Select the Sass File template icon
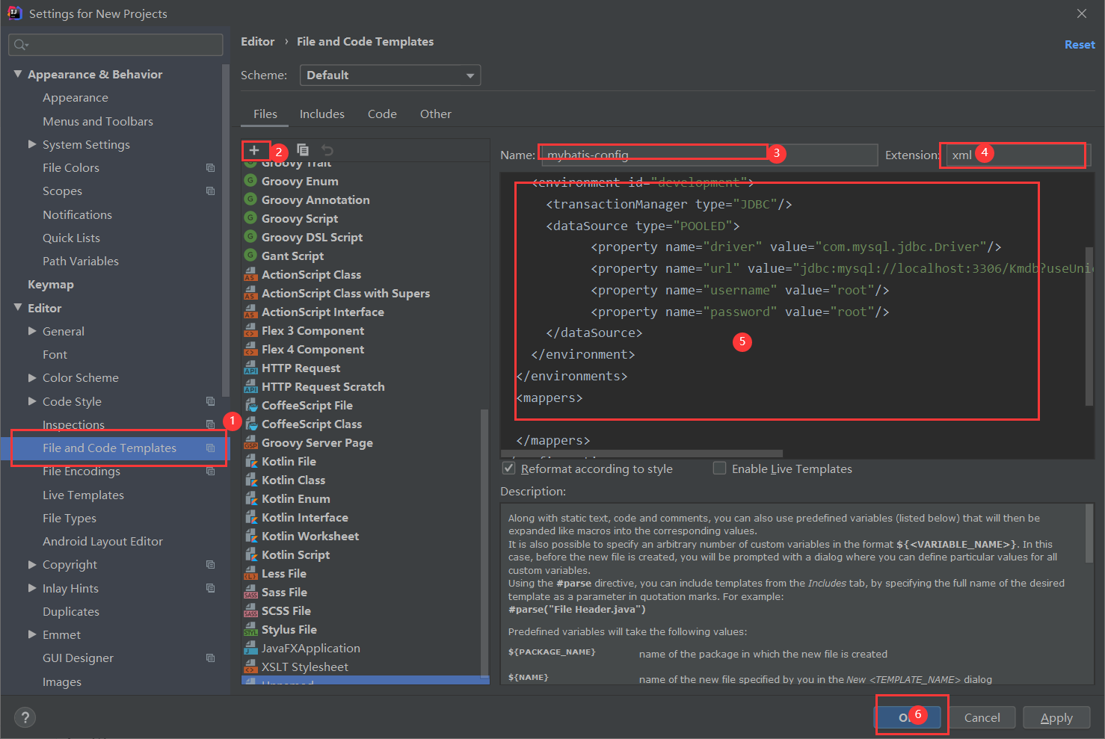This screenshot has width=1105, height=739. click(x=250, y=592)
